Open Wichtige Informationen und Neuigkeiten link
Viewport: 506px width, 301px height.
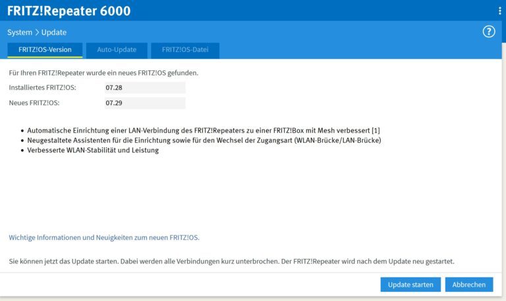click(104, 238)
